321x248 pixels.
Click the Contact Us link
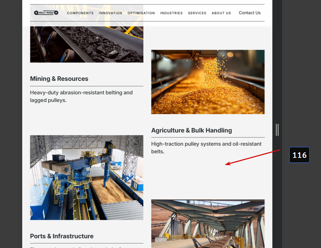249,13
